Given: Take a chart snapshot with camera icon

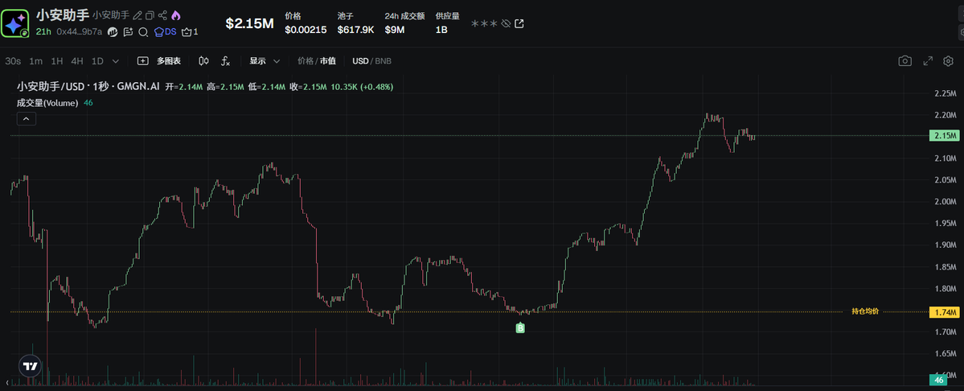Looking at the screenshot, I should [905, 61].
